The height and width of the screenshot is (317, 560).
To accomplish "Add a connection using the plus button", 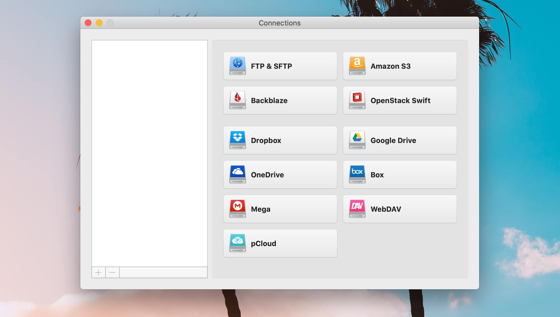I will coord(99,272).
